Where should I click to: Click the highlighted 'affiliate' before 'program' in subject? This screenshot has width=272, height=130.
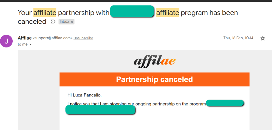click(168, 13)
